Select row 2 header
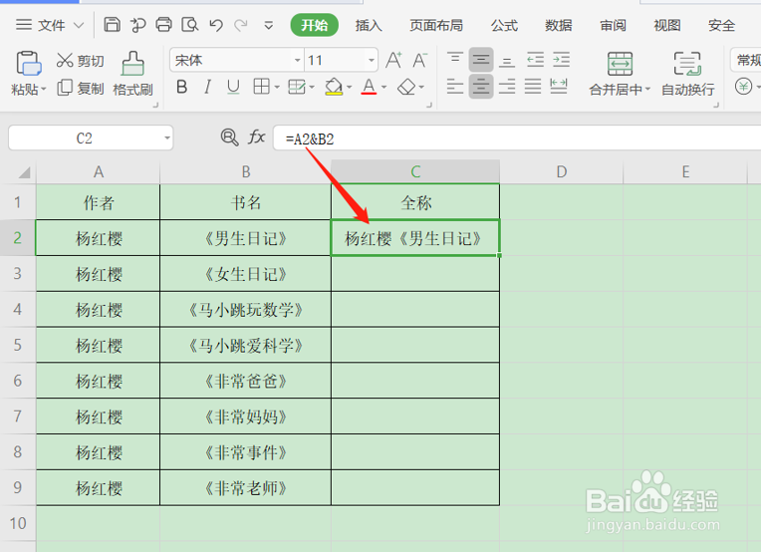Image resolution: width=763 pixels, height=552 pixels. 18,237
